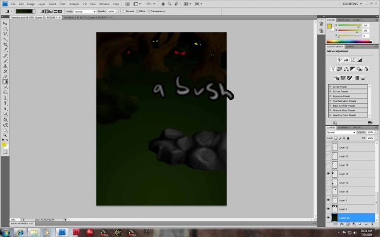
Task: Open the layer blend mode dropdown
Action: click(x=341, y=132)
